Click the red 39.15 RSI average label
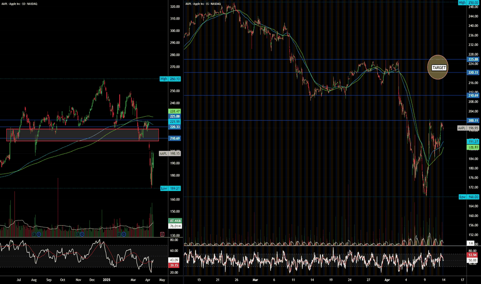481x284 pixels. tap(174, 265)
